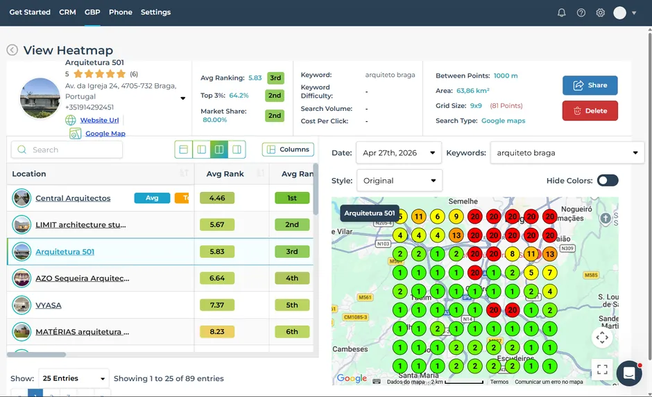Expand the business details arrow

click(x=182, y=98)
